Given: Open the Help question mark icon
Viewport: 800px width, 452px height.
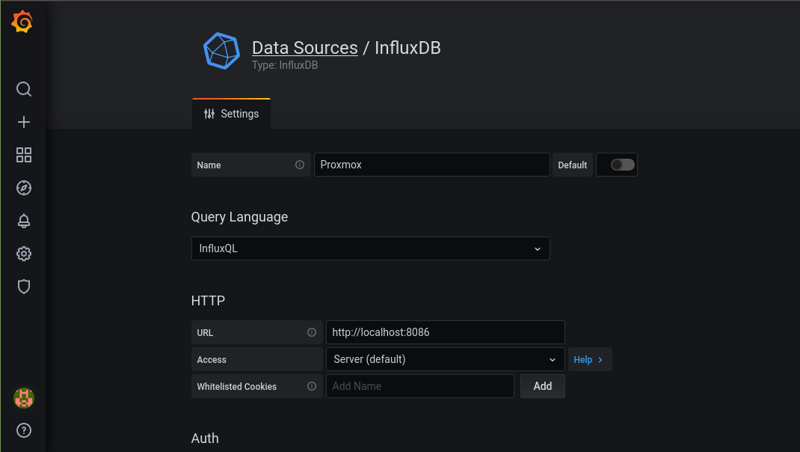Looking at the screenshot, I should point(23,430).
